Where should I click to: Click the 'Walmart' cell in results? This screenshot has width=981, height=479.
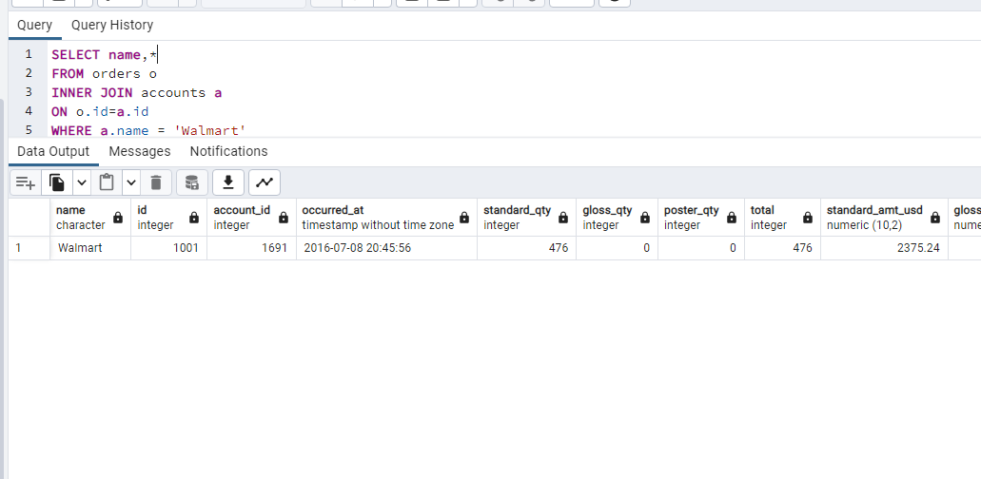pos(90,248)
